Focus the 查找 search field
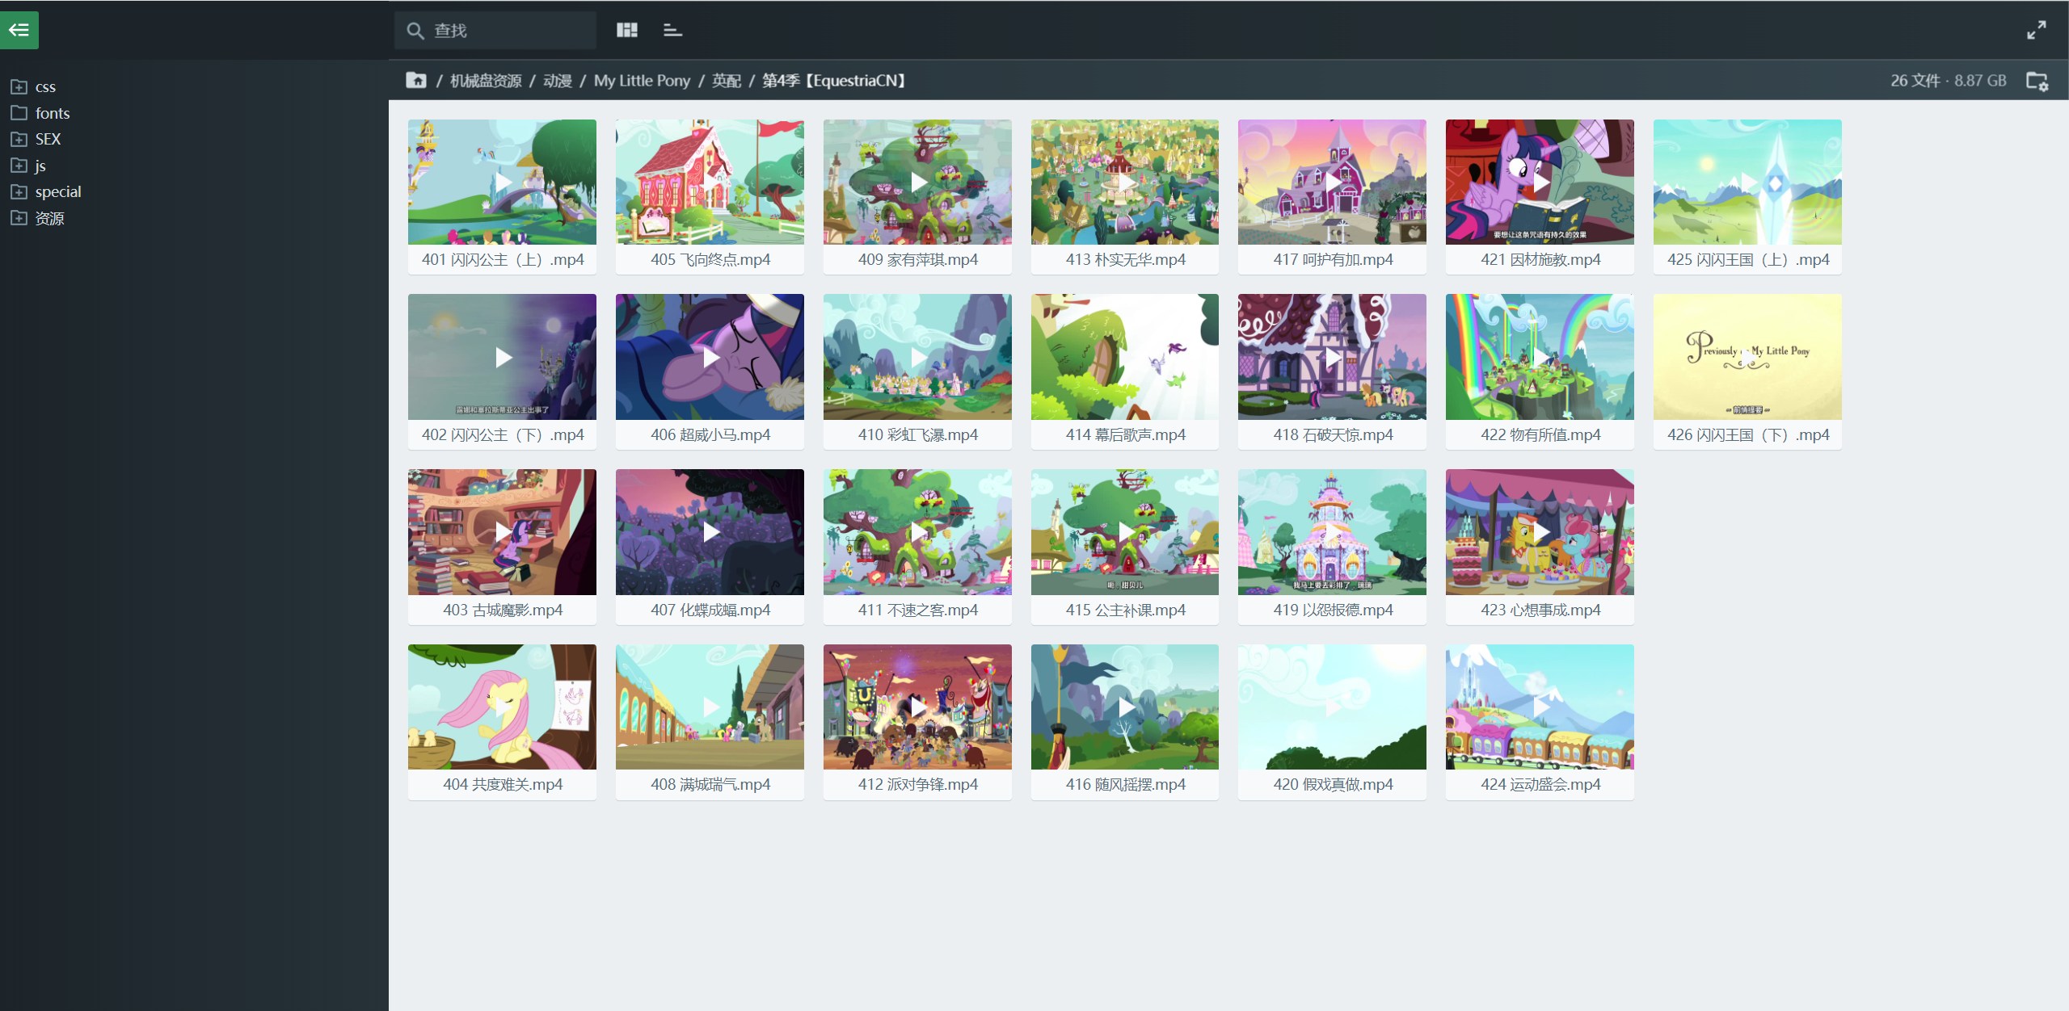2069x1011 pixels. [x=495, y=31]
